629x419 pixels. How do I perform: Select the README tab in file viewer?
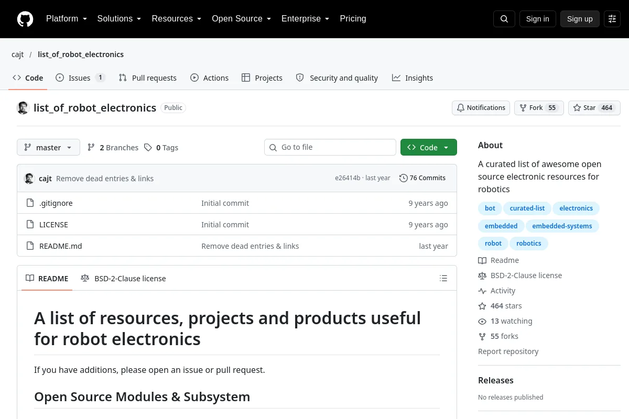coord(47,279)
